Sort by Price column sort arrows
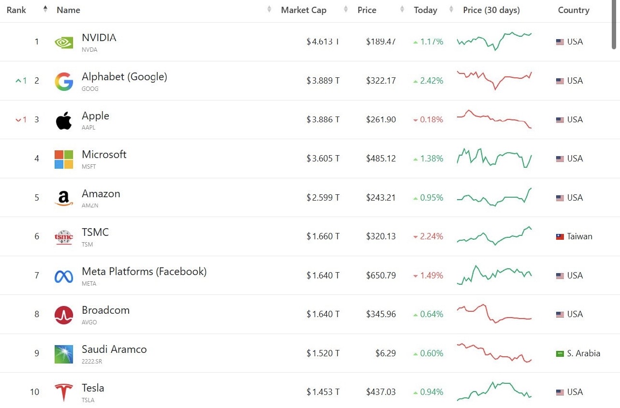The height and width of the screenshot is (408, 620). click(402, 10)
